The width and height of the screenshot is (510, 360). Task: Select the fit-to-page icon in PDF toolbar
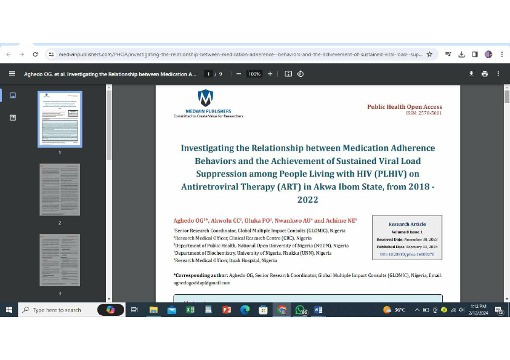(287, 74)
